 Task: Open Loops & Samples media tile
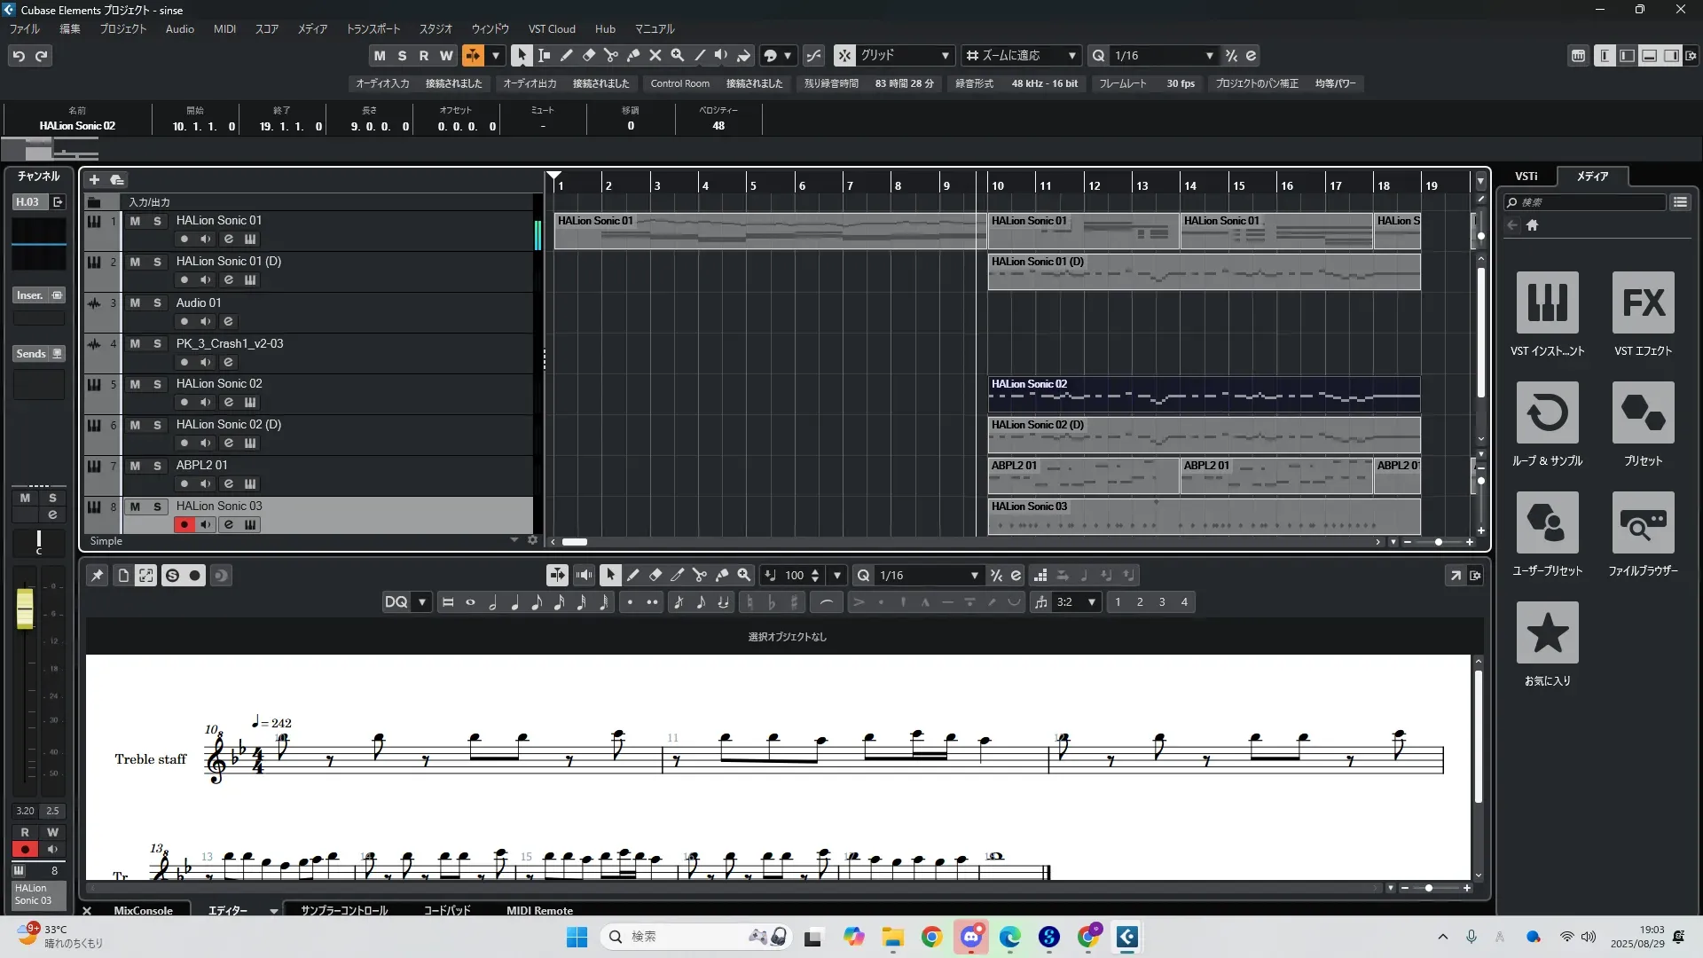click(x=1547, y=412)
